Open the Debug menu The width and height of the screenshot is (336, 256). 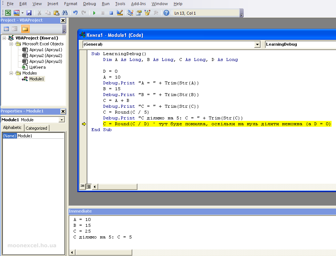(x=89, y=4)
